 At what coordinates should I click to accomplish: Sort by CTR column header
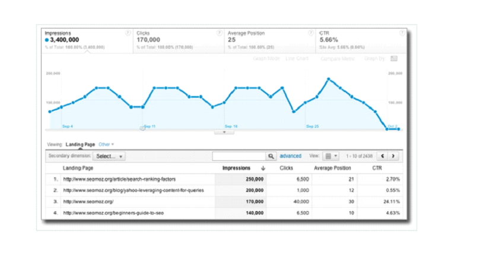(377, 169)
